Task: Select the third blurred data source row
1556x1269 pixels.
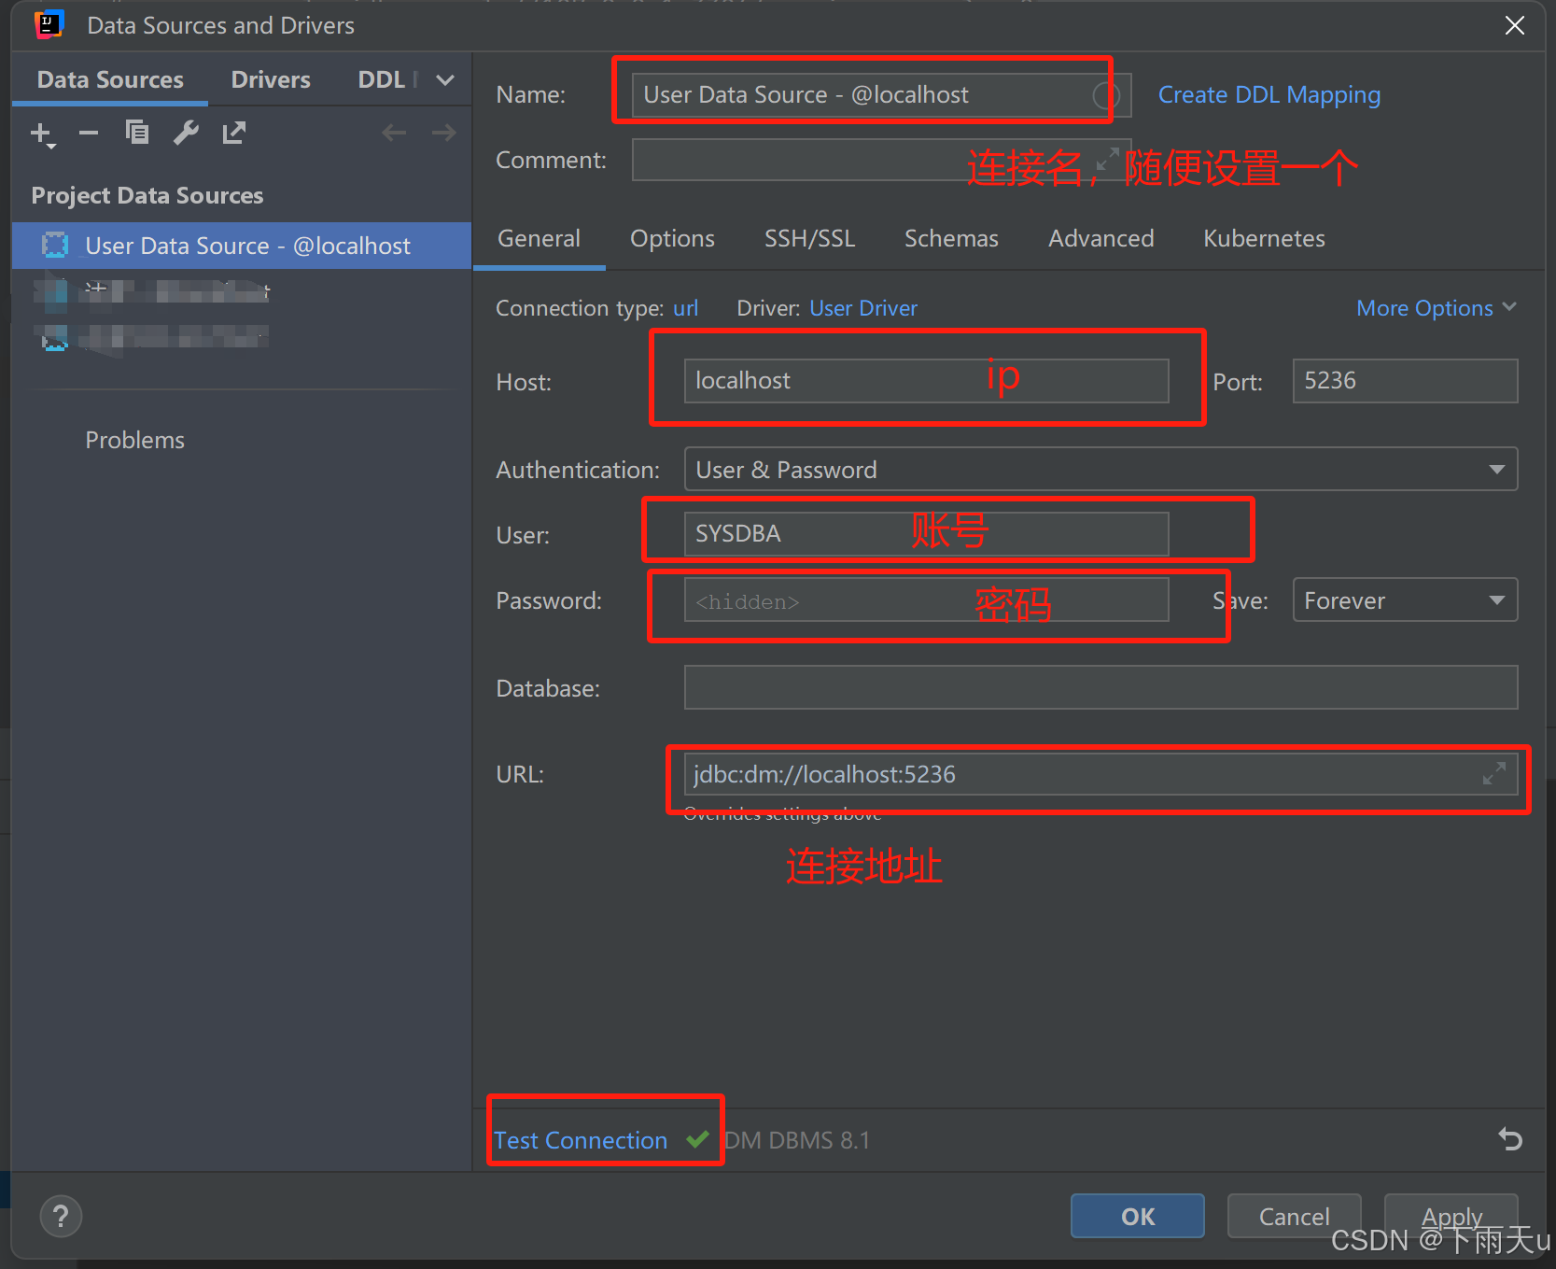Action: click(242, 336)
